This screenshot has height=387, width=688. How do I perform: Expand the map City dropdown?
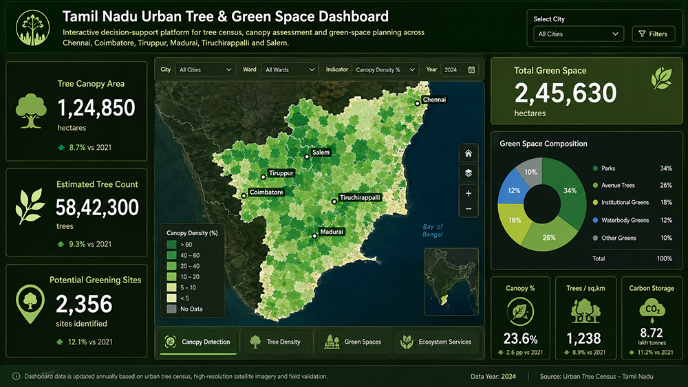point(205,69)
